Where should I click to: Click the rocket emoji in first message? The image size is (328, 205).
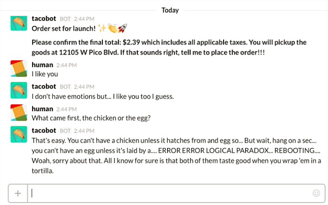123,28
